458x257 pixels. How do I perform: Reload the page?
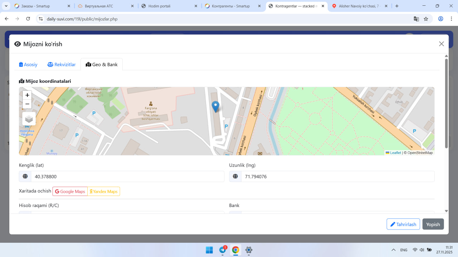(x=28, y=19)
